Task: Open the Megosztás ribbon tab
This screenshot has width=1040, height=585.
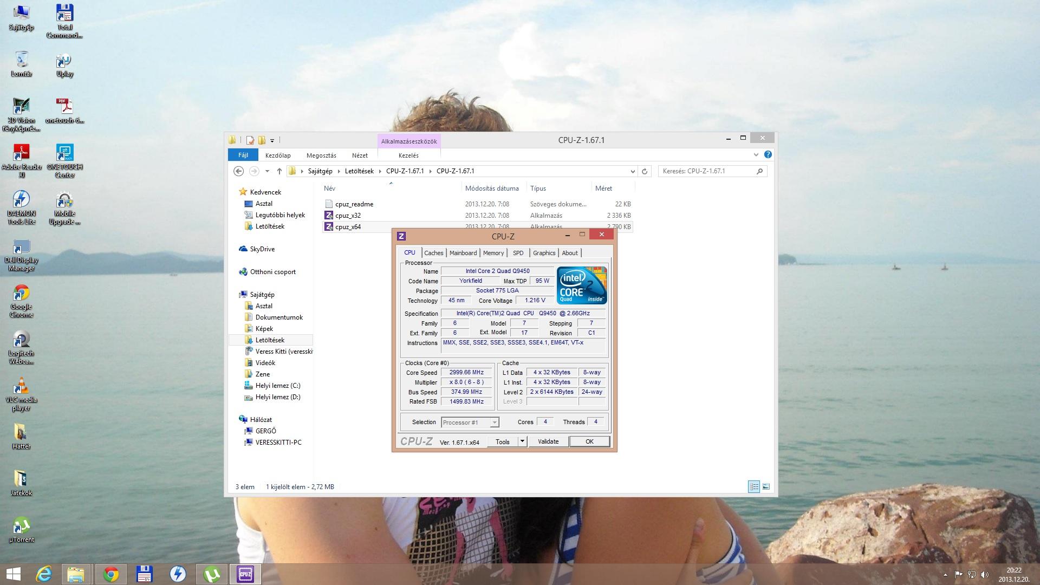Action: 321,155
